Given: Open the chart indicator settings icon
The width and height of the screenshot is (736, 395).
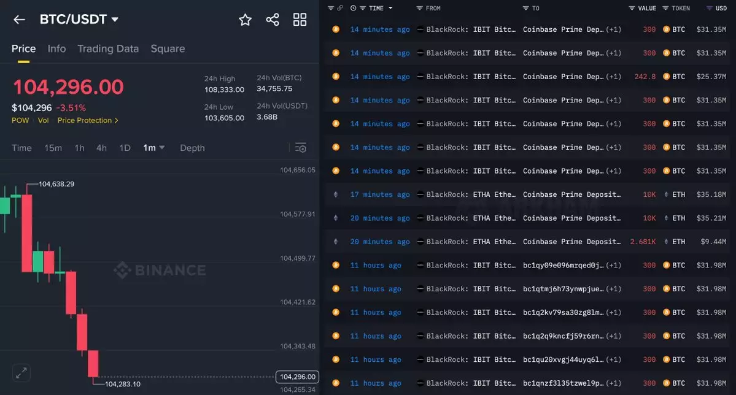Looking at the screenshot, I should 300,148.
